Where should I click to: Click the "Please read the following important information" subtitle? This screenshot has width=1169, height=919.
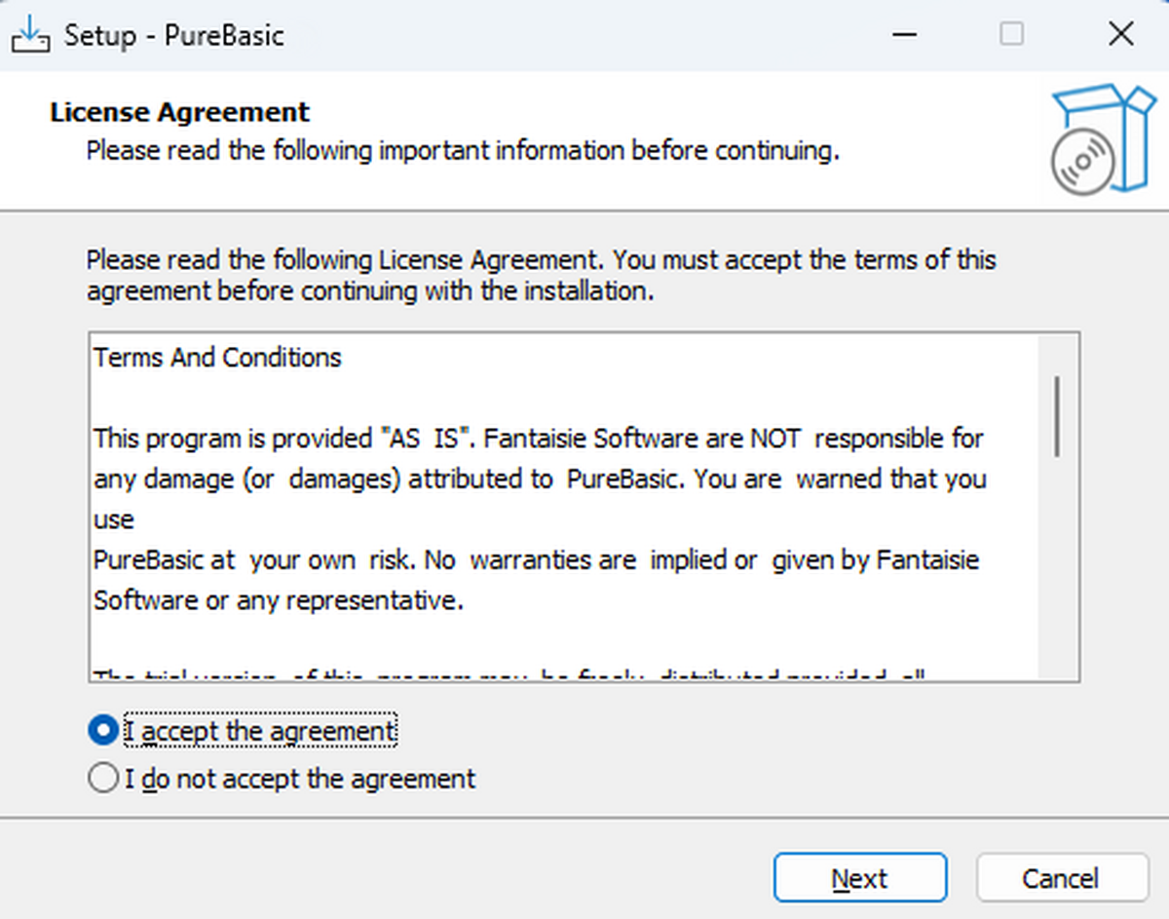[x=463, y=151]
